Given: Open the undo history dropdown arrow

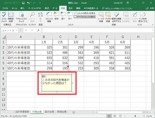Looking at the screenshot, I should tap(31, 3).
